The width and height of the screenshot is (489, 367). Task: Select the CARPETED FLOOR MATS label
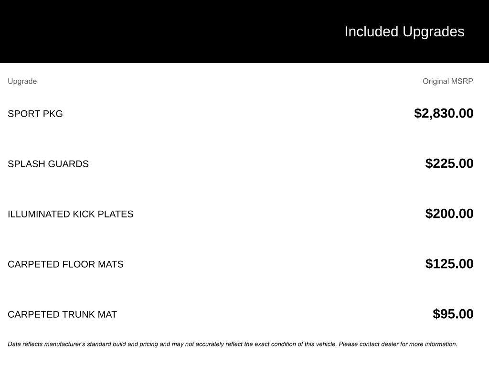tap(65, 264)
